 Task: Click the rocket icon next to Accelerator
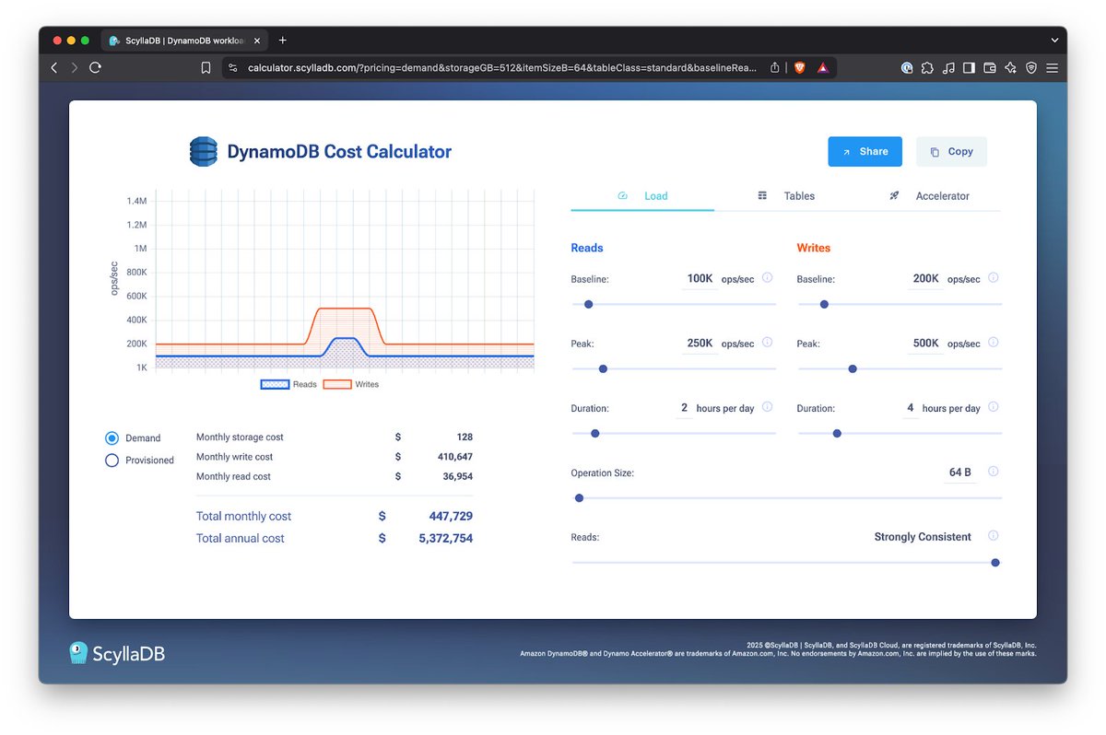coord(894,195)
